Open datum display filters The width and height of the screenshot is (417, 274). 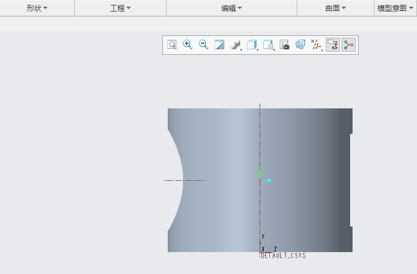[316, 45]
